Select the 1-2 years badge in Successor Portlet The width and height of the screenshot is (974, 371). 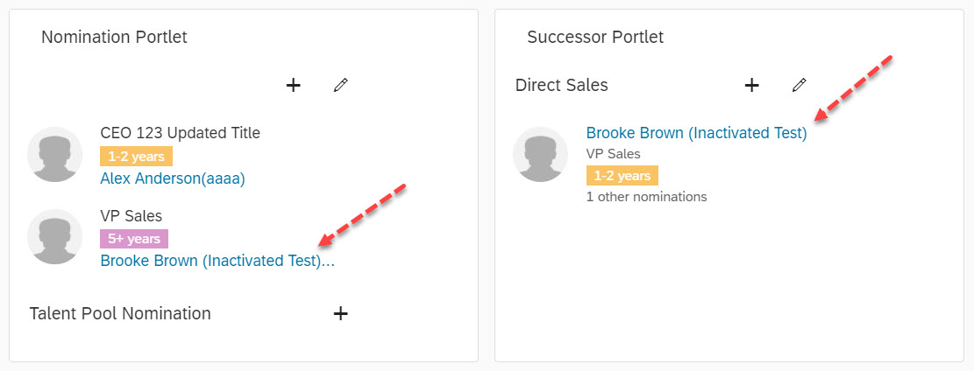pyautogui.click(x=622, y=176)
